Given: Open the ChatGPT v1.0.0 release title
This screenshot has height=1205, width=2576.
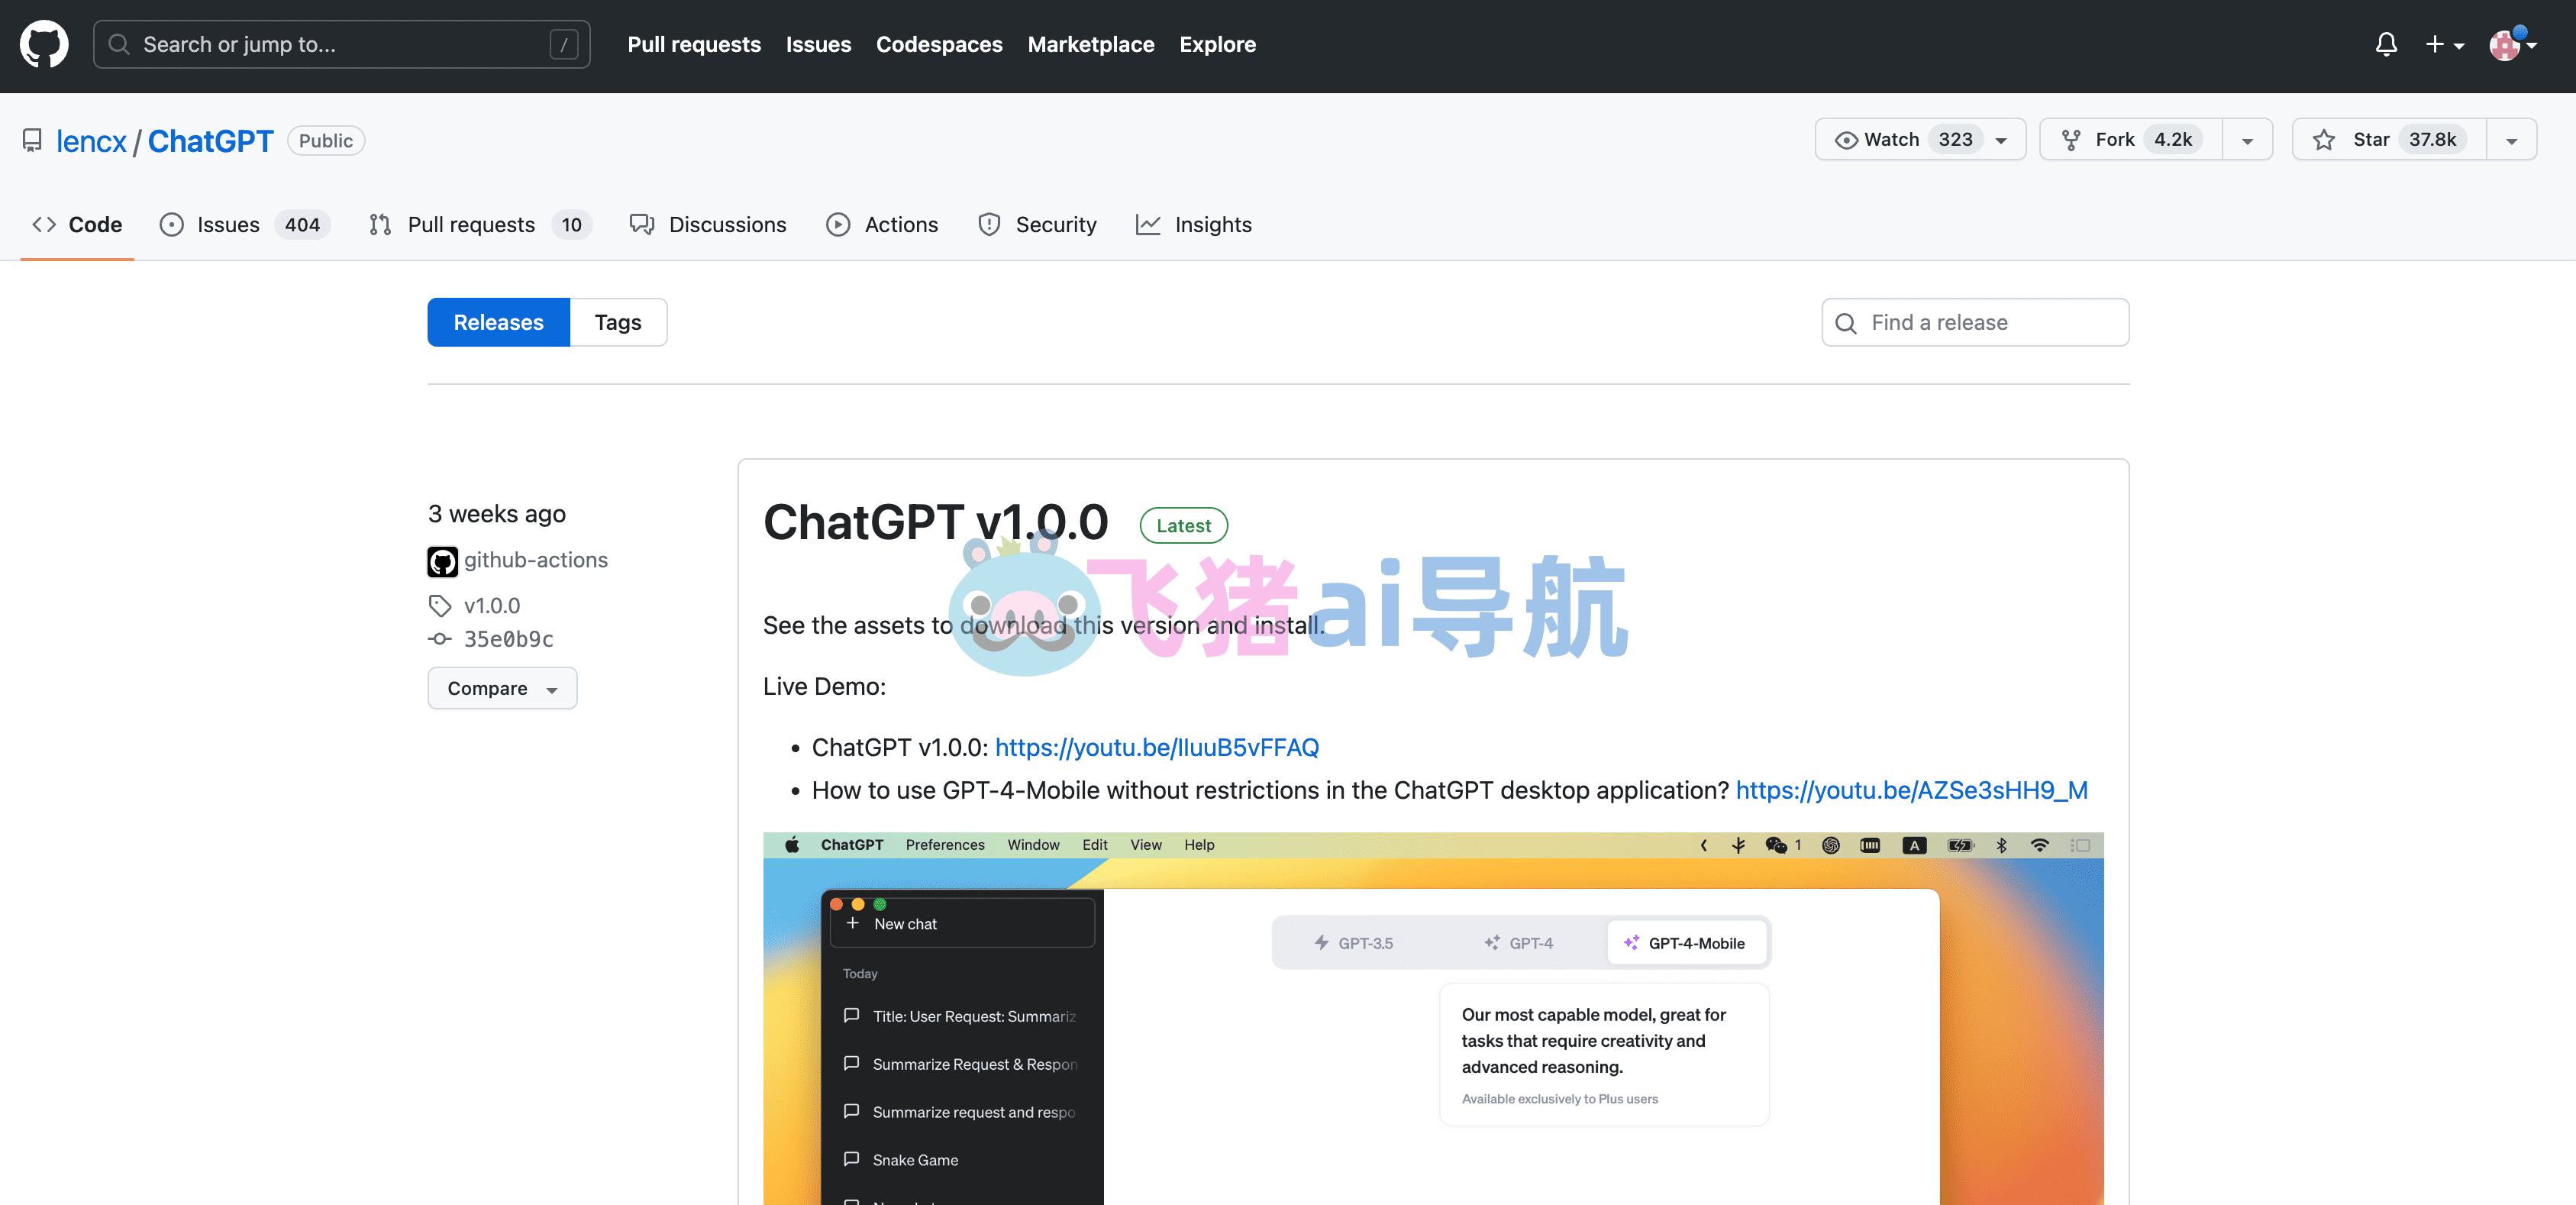Looking at the screenshot, I should click(x=935, y=523).
